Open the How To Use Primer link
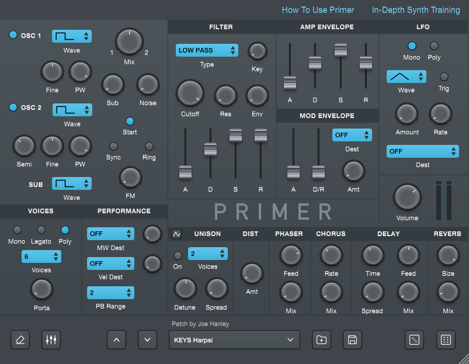This screenshot has width=469, height=364. pos(318,10)
